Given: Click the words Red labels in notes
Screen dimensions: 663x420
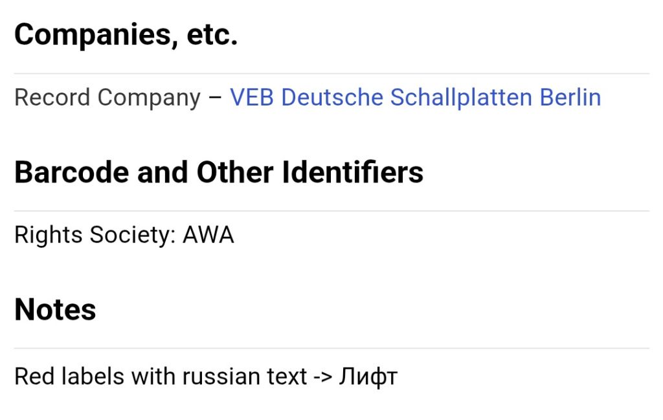Looking at the screenshot, I should (x=69, y=377).
